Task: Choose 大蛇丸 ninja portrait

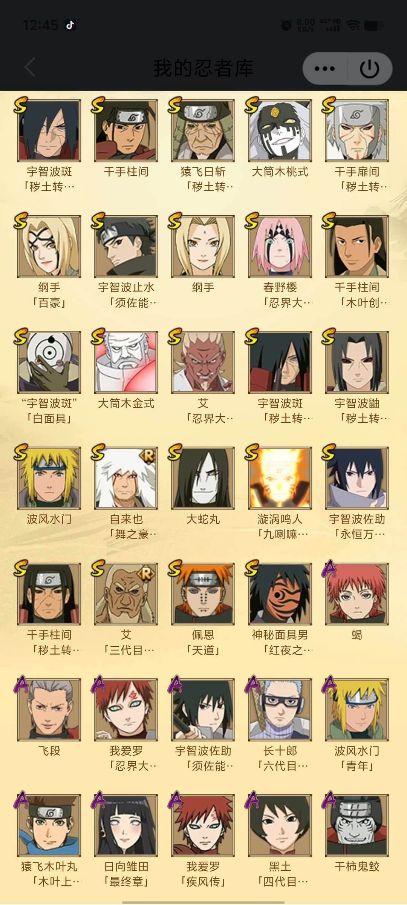Action: click(203, 478)
